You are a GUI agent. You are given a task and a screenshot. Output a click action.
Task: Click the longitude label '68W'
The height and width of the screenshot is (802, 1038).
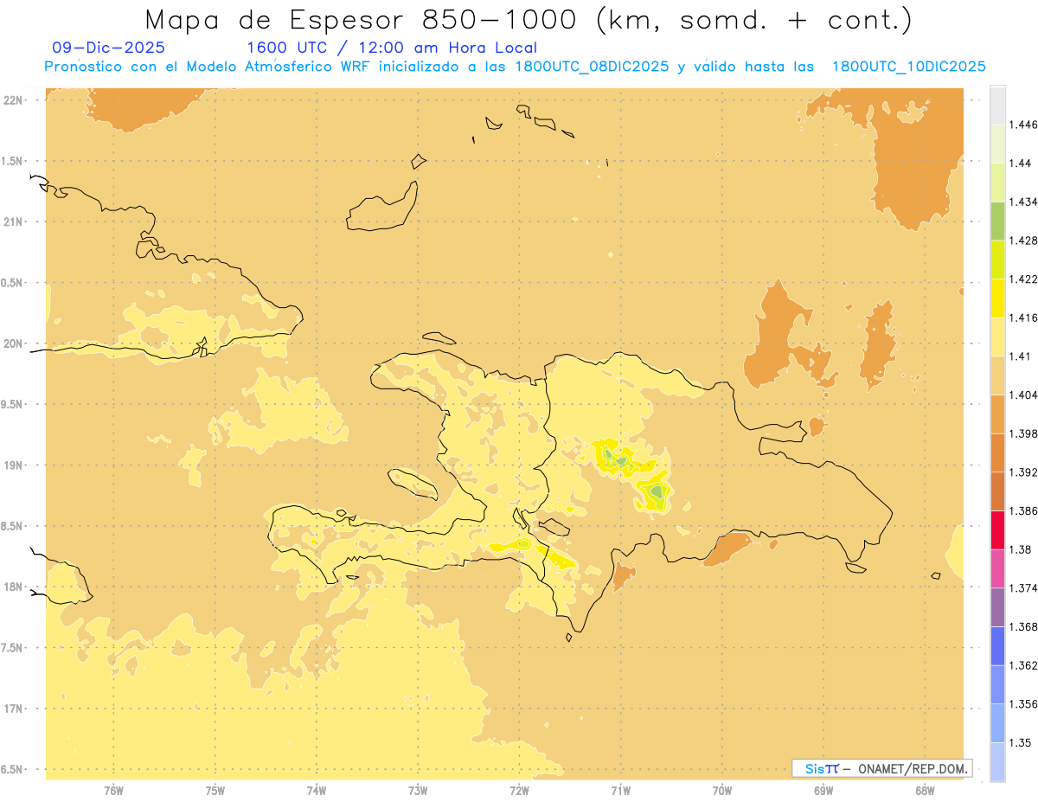click(x=925, y=791)
